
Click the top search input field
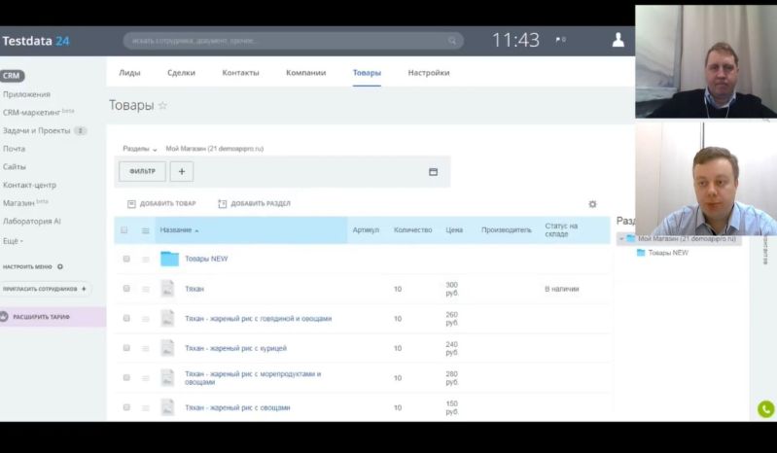pyautogui.click(x=282, y=41)
